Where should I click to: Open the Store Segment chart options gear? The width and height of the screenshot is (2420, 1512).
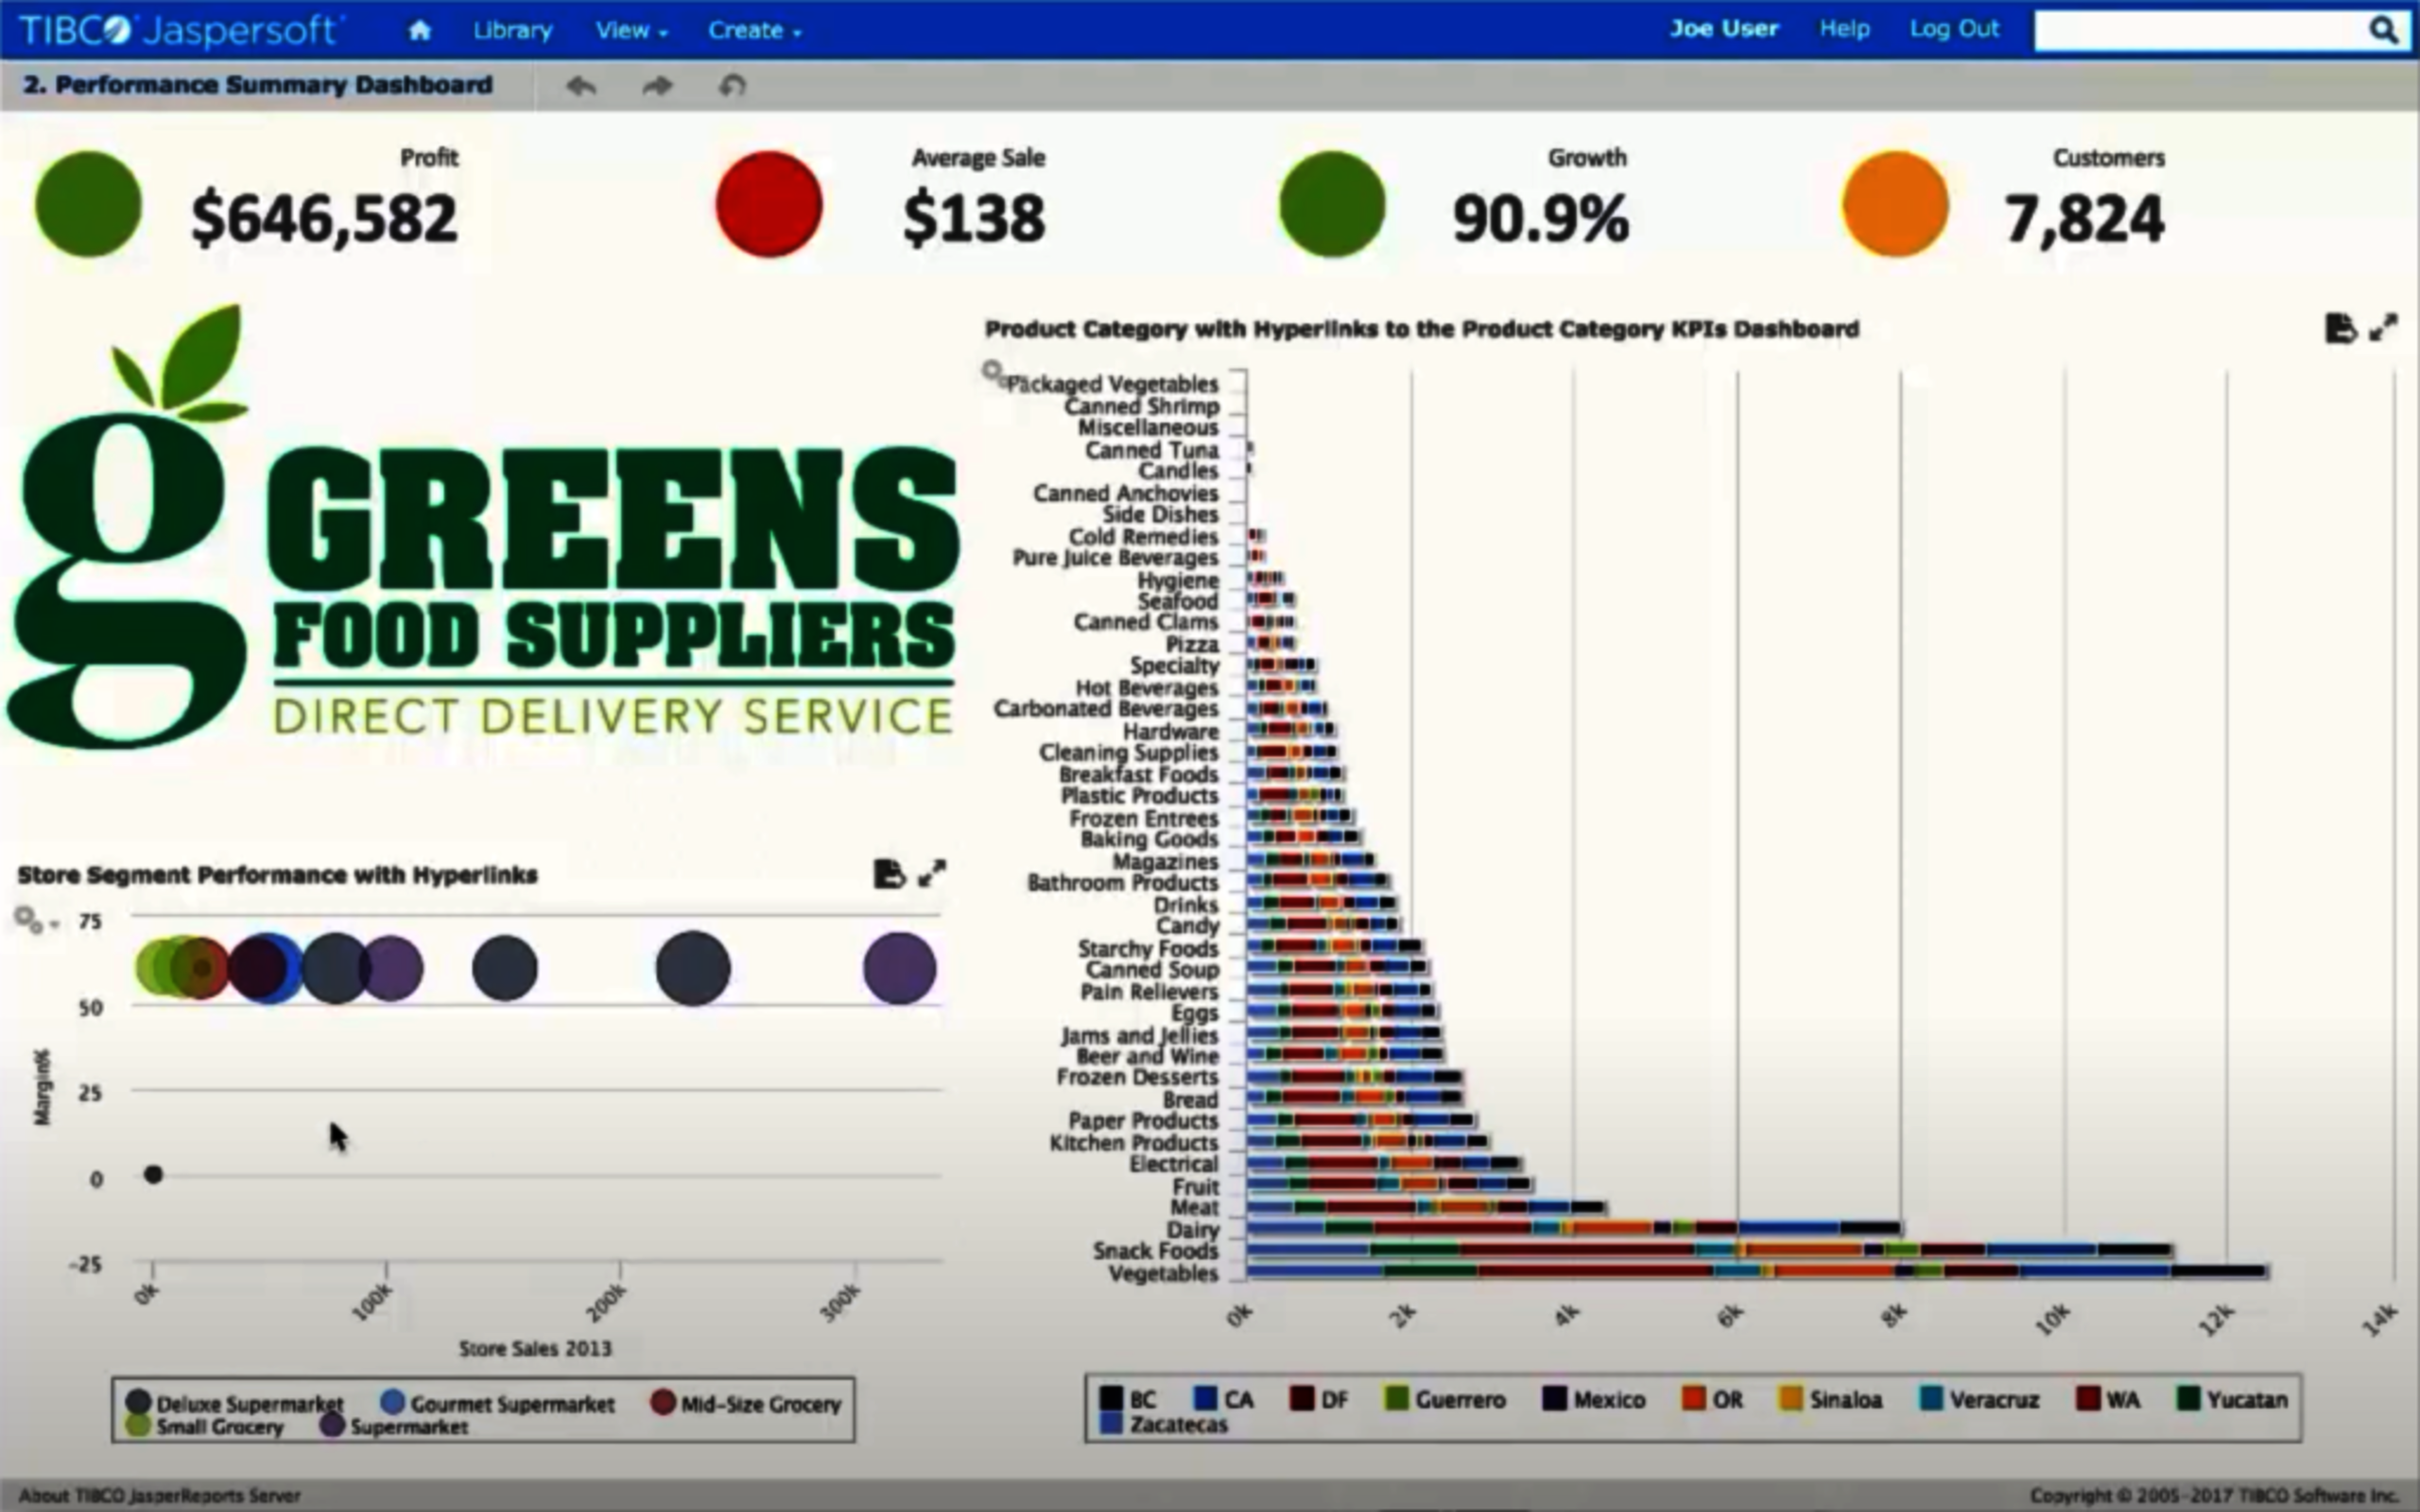[28, 919]
